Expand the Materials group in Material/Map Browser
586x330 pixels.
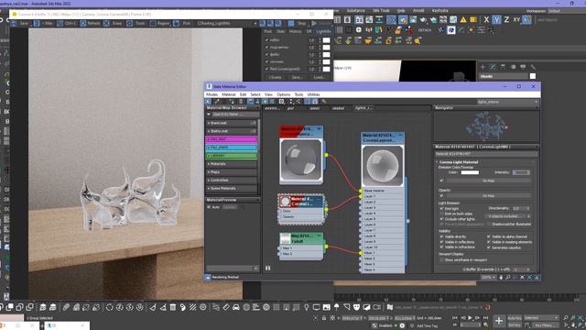point(232,164)
